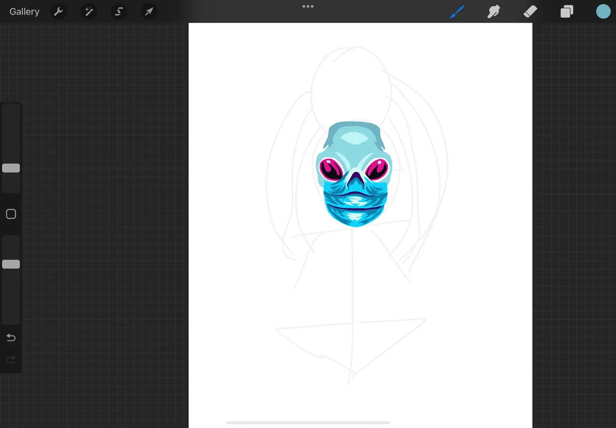
Task: Select the Smudge finger tool
Action: click(x=494, y=12)
